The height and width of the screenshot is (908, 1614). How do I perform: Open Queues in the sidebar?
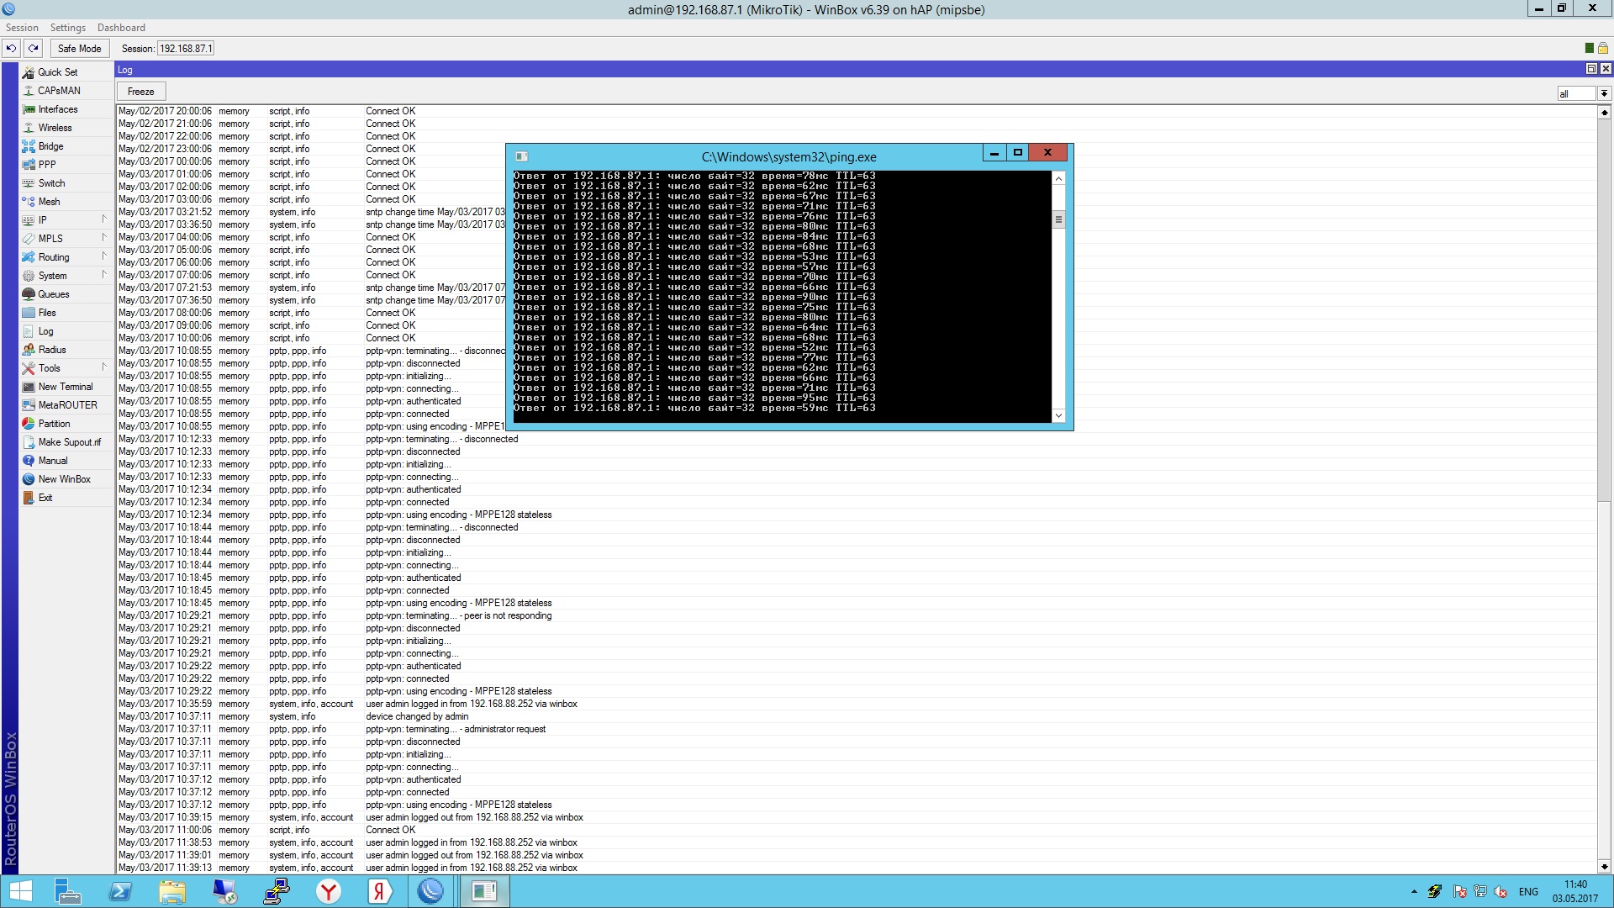point(53,294)
